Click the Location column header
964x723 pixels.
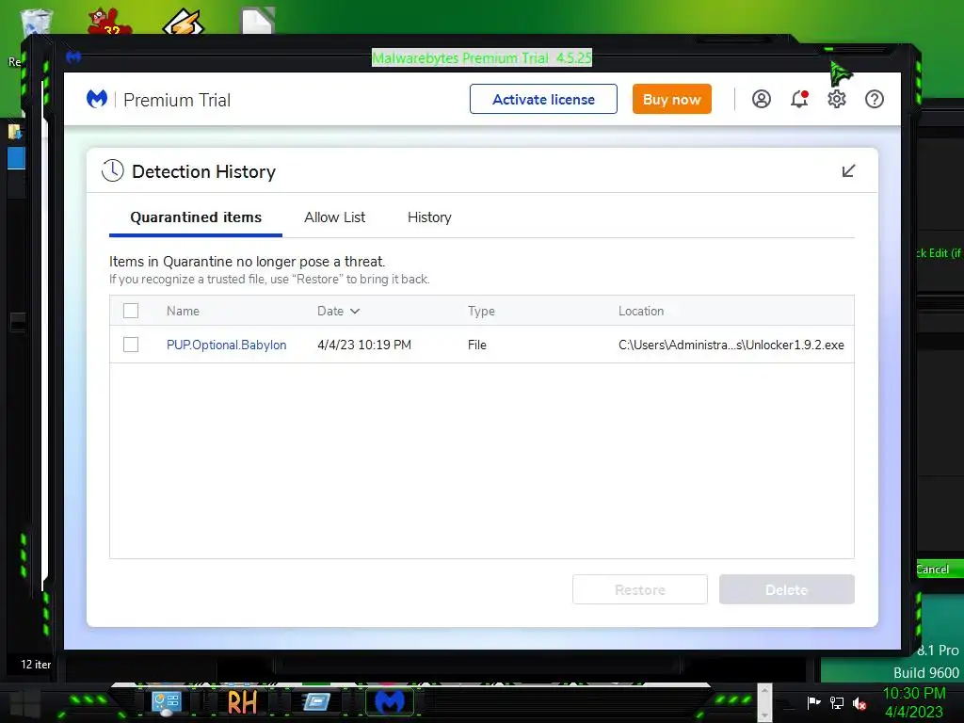pos(640,311)
